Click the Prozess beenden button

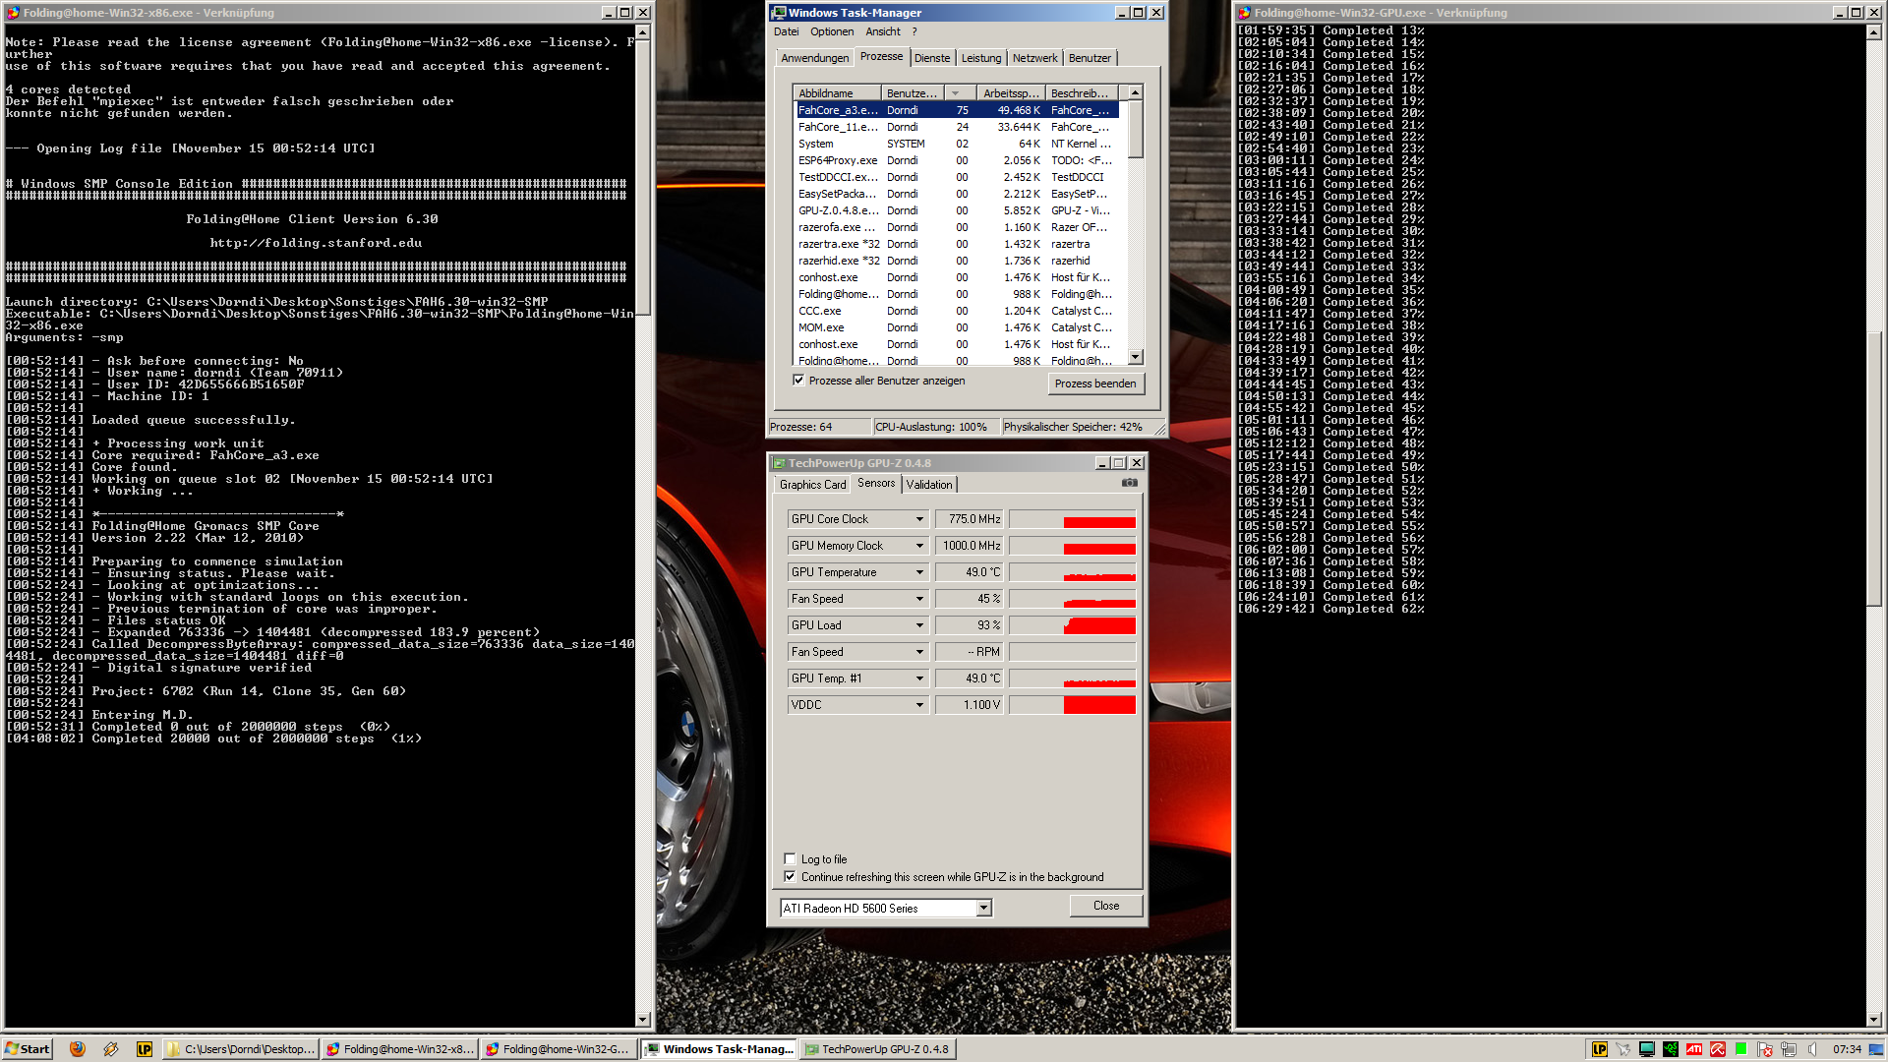(x=1094, y=383)
